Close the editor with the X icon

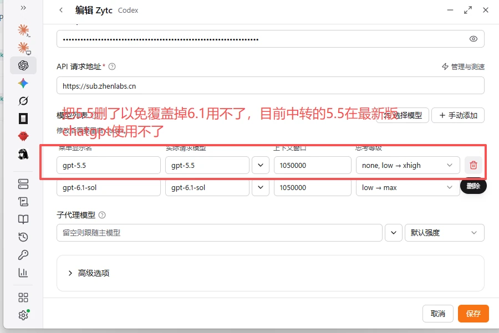point(486,10)
